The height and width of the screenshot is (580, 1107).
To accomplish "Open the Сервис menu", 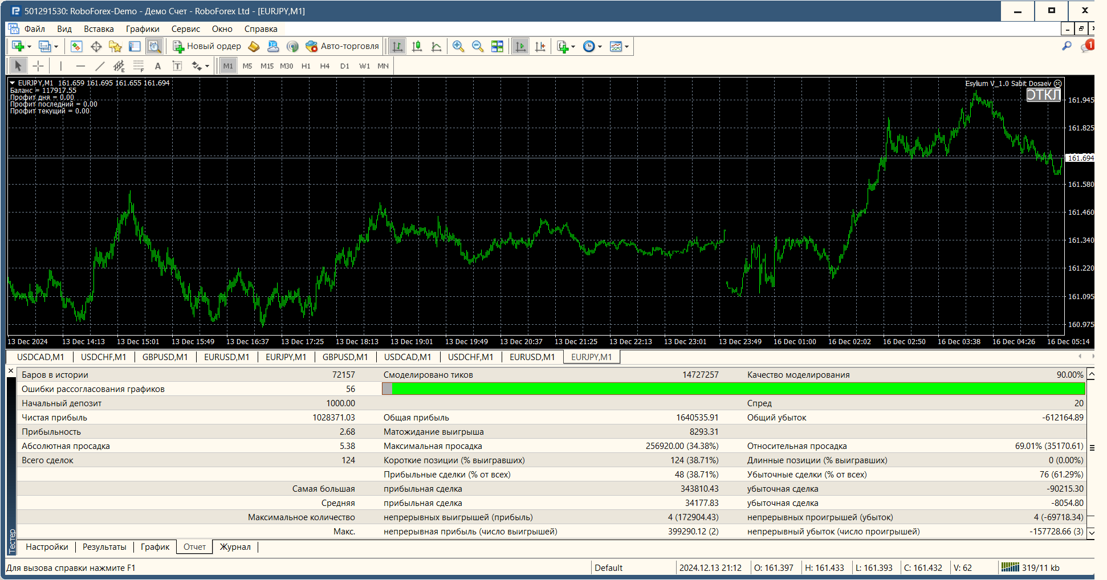I will [x=186, y=29].
